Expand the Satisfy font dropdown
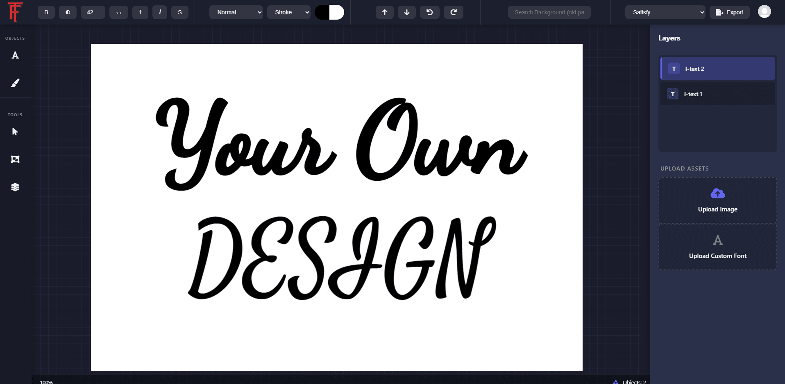The width and height of the screenshot is (785, 384). tap(665, 12)
